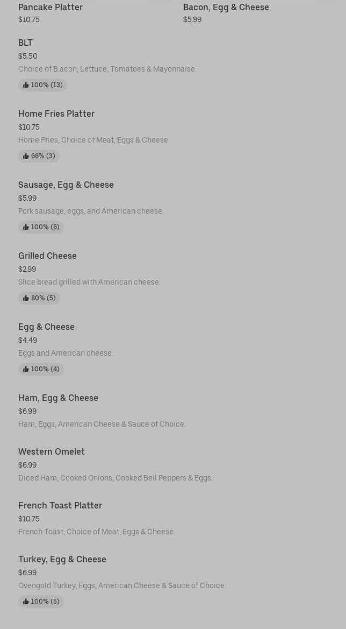Click the Ham, Egg & Cheese description
The height and width of the screenshot is (629, 346).
coord(102,424)
